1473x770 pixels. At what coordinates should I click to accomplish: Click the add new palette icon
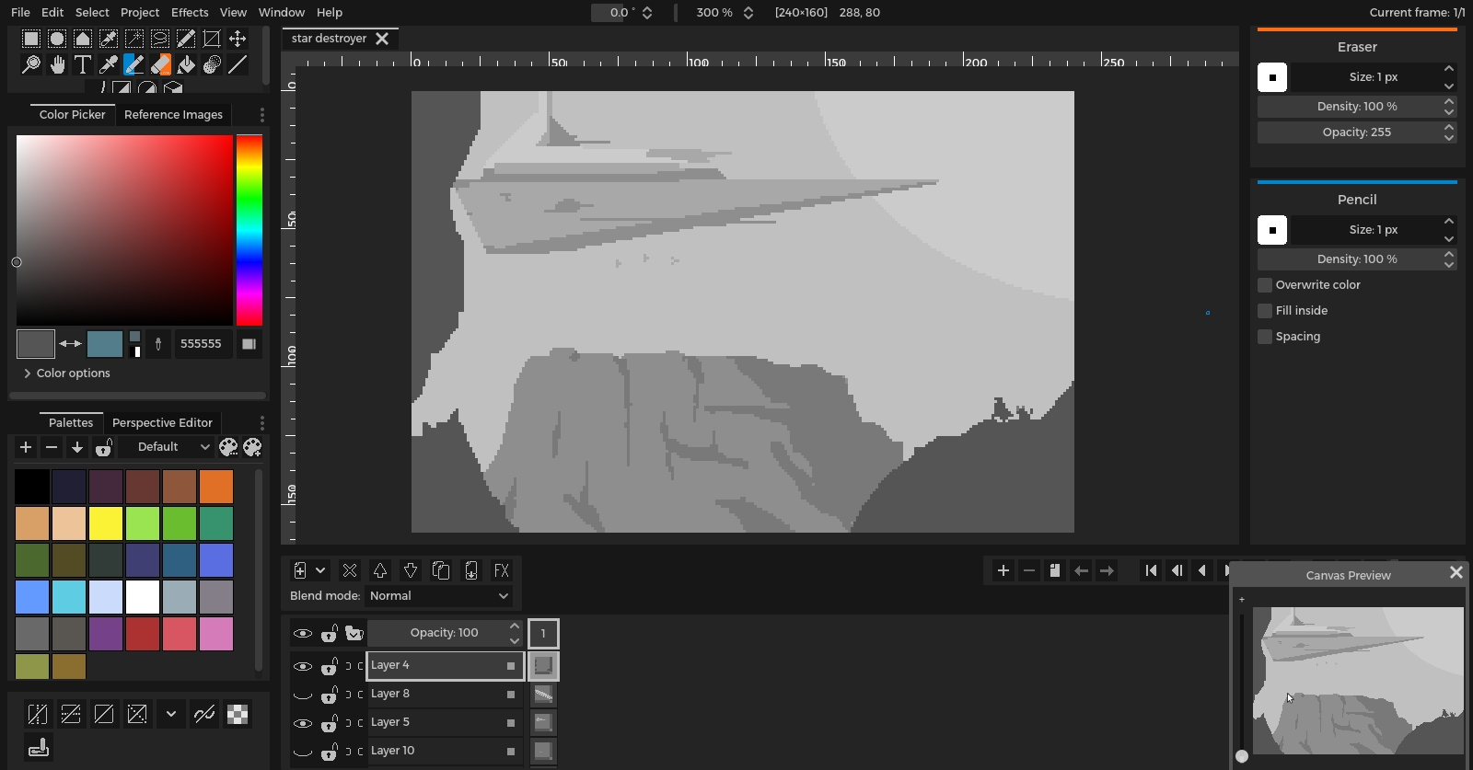(x=26, y=447)
